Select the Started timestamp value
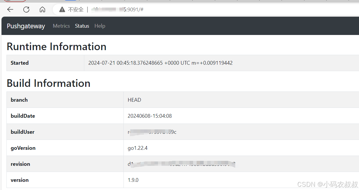The height and width of the screenshot is (190, 359). pyautogui.click(x=160, y=63)
